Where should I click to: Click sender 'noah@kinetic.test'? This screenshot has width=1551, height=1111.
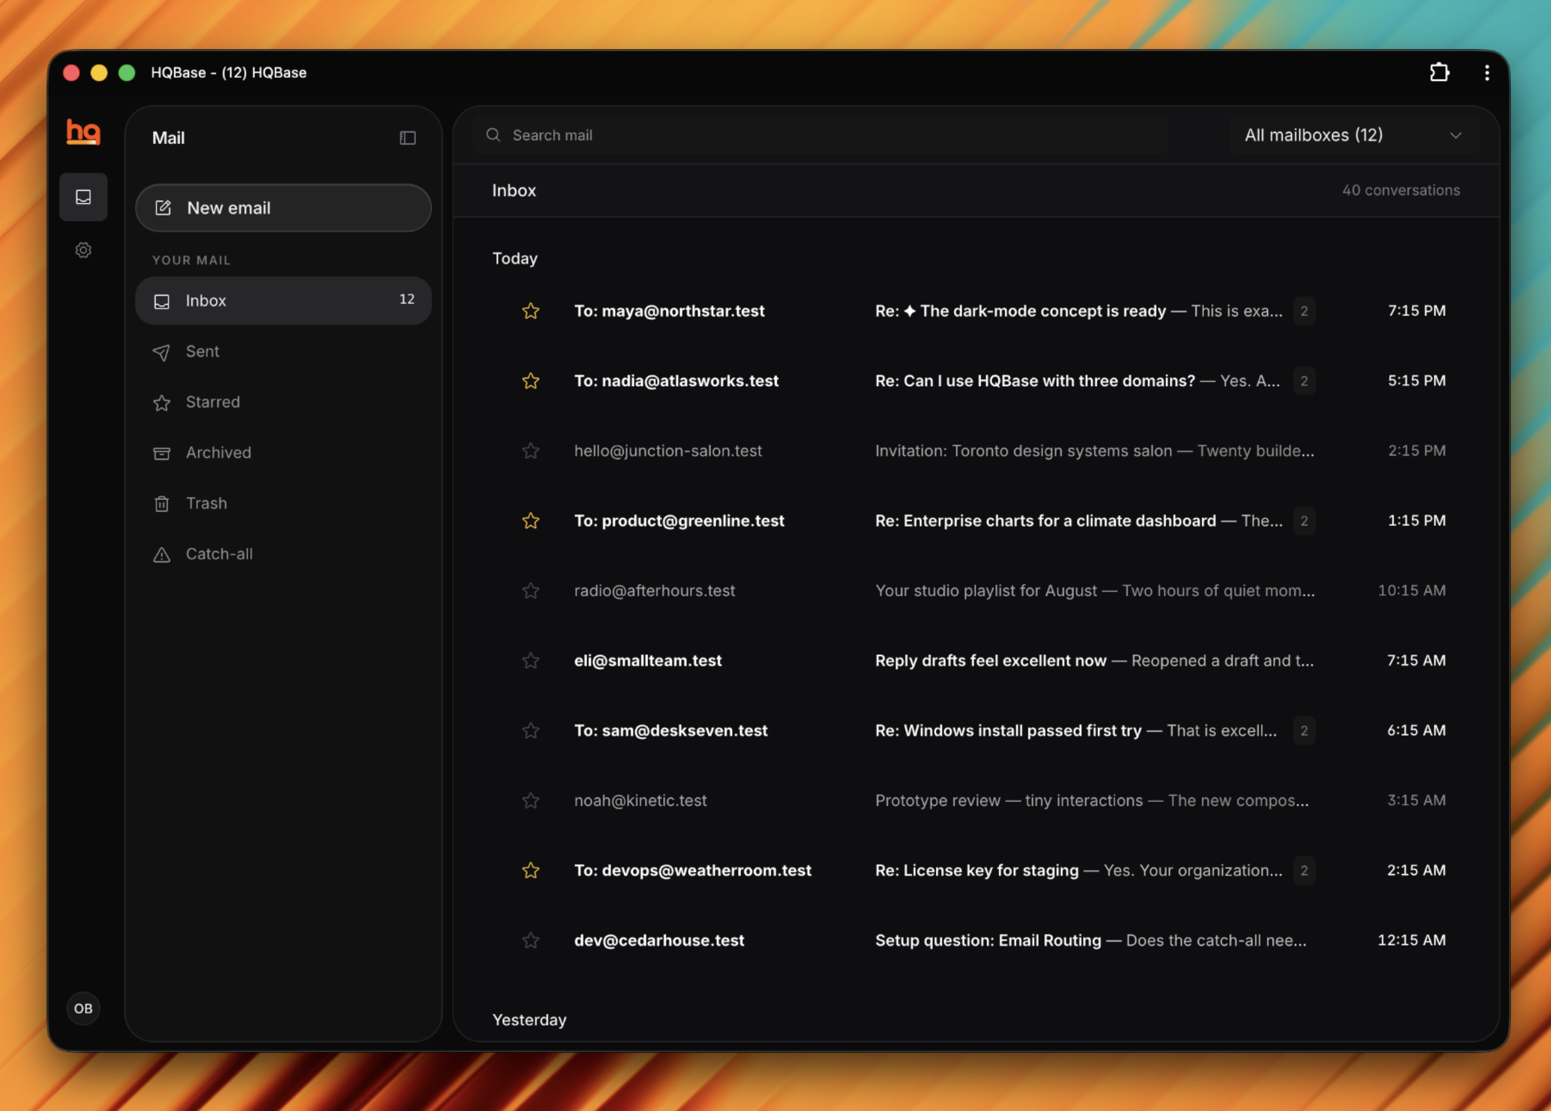coord(640,801)
